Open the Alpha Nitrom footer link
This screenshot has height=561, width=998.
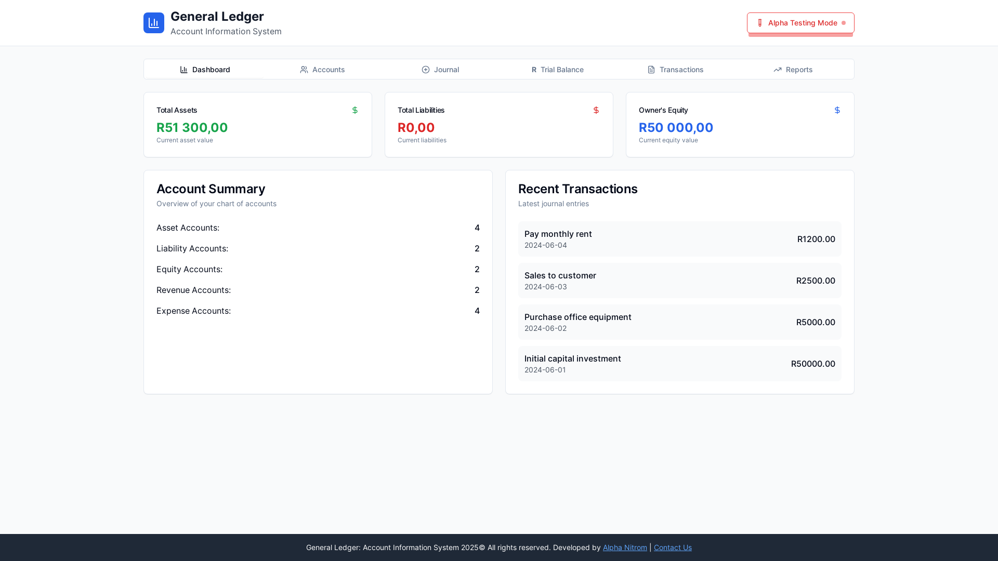coord(625,547)
